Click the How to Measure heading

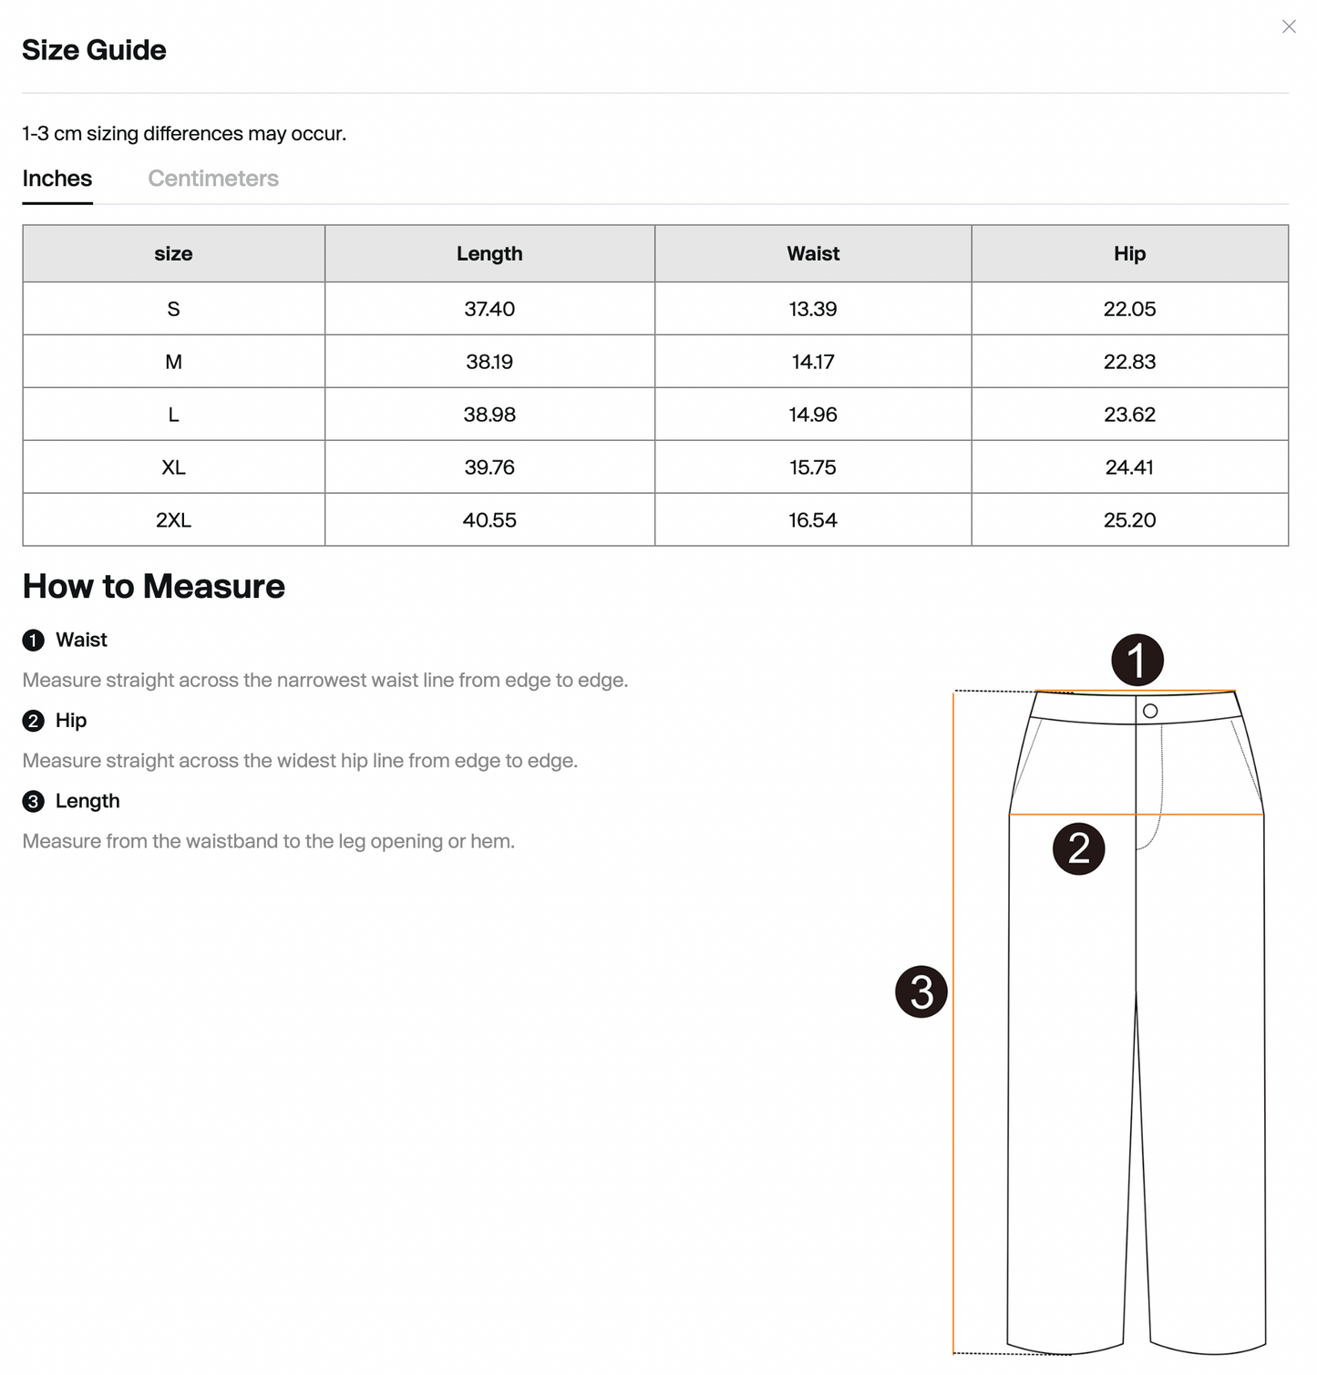153,586
